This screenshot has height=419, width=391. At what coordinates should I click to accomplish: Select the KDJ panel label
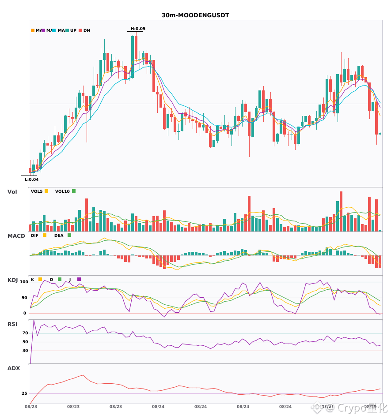[12, 280]
